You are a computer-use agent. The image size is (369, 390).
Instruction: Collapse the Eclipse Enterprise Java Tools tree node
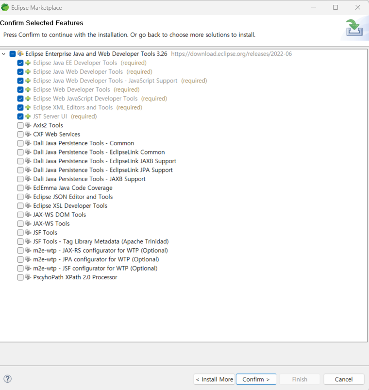pos(4,54)
